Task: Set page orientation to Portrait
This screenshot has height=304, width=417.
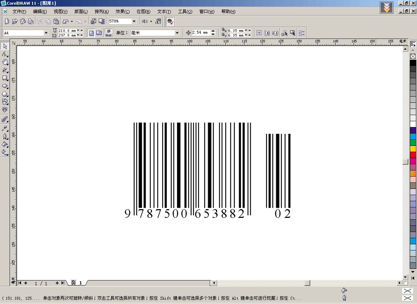Action: tap(91, 33)
